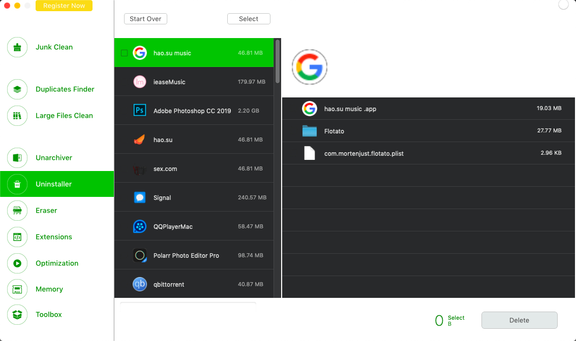Image resolution: width=576 pixels, height=341 pixels.
Task: Click the com.mortenjust.flotato.plist document icon
Action: point(309,153)
